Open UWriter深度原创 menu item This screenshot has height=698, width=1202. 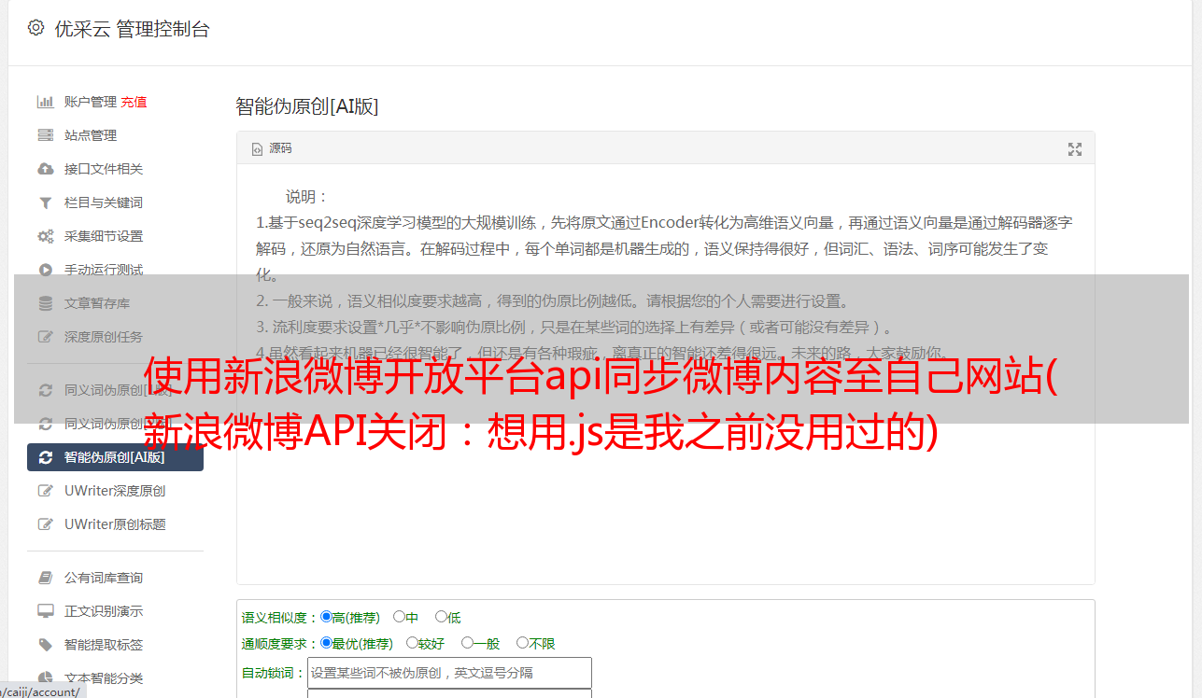pos(116,491)
